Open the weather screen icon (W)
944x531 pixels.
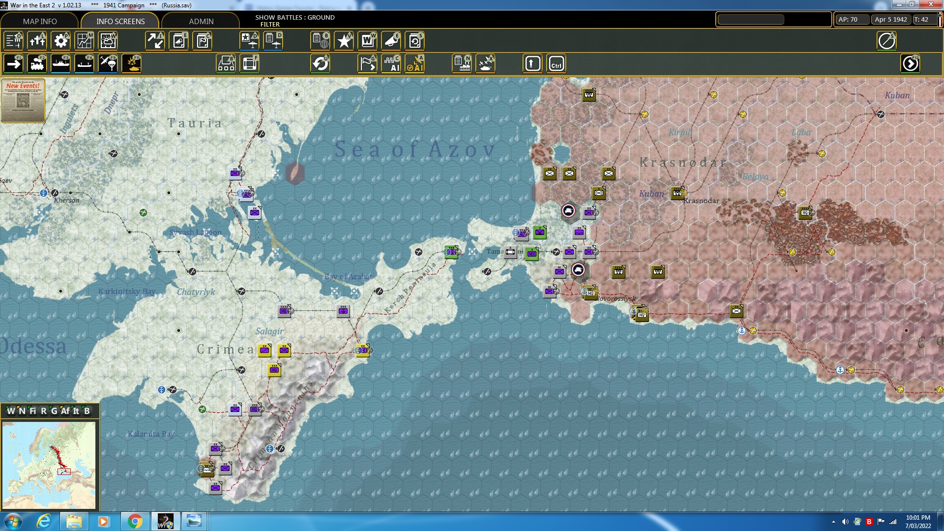pyautogui.click(x=108, y=41)
